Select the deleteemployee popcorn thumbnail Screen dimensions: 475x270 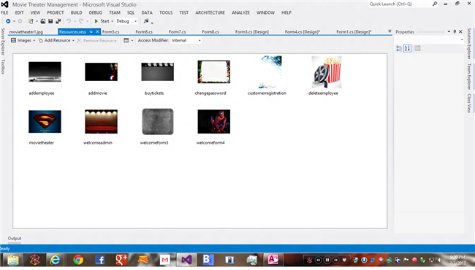coord(327,72)
